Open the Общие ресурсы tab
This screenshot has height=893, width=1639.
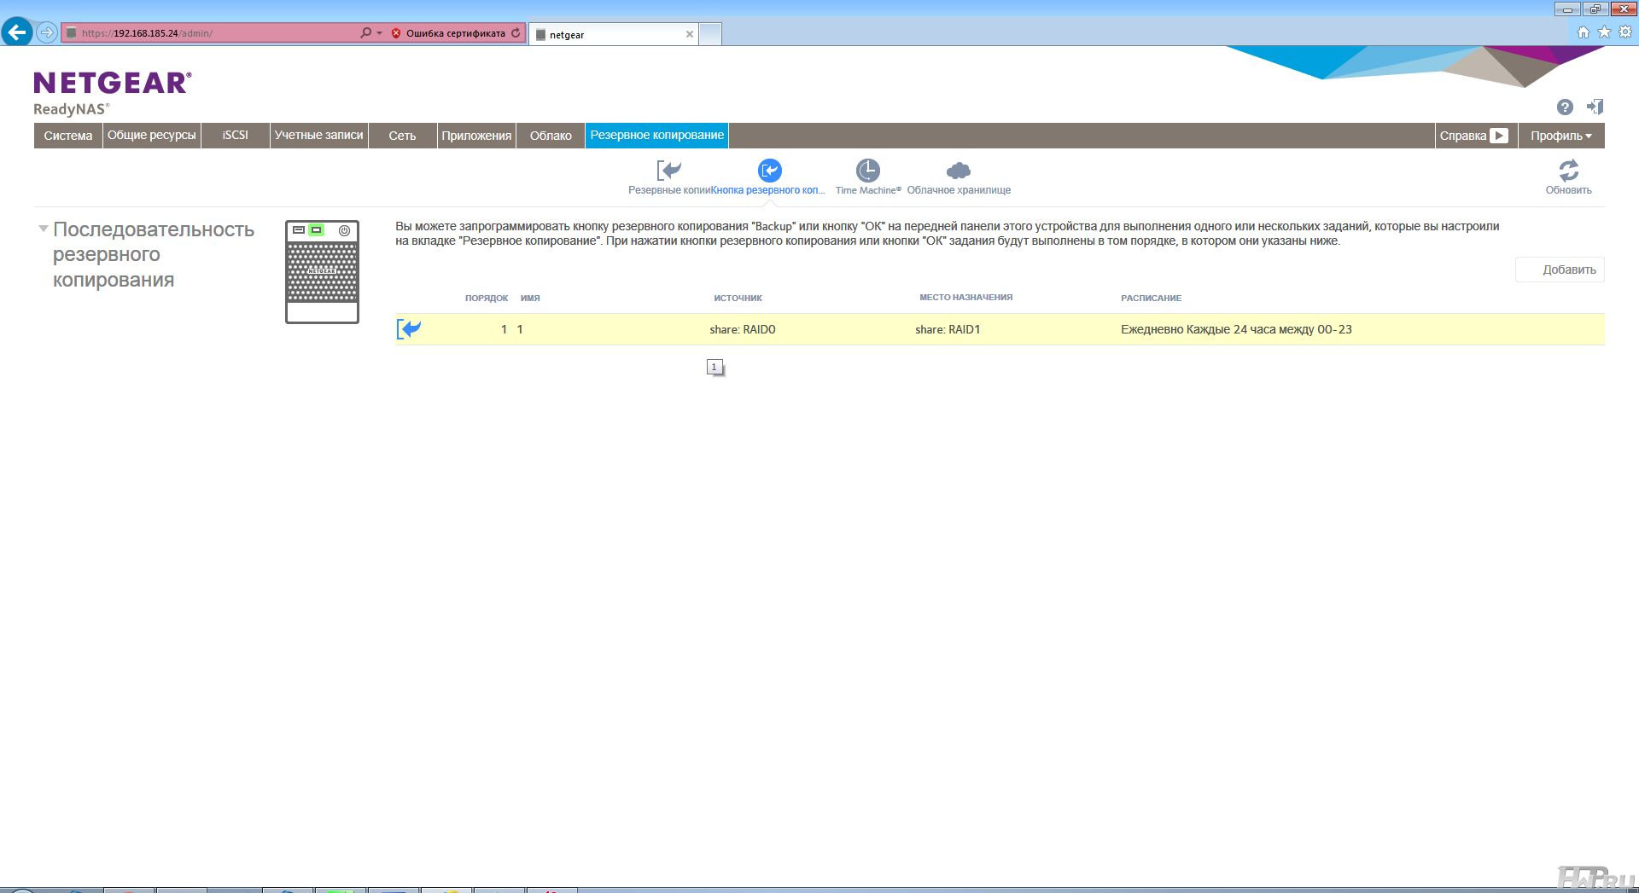(151, 136)
